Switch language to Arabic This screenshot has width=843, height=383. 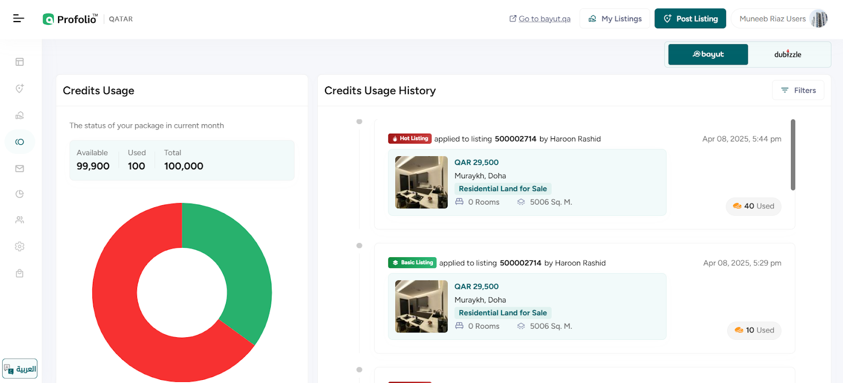click(20, 369)
